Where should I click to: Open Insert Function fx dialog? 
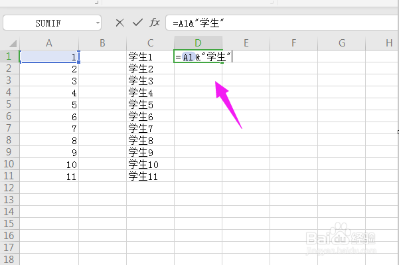[155, 23]
